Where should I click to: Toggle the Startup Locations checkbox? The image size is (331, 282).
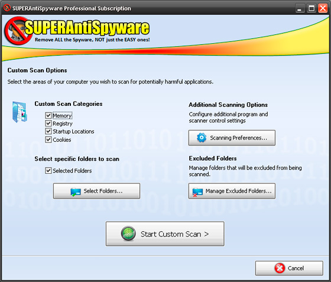(x=48, y=131)
